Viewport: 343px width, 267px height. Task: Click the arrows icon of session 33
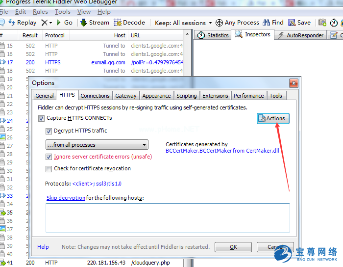coord(3,196)
